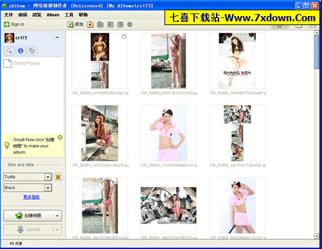Screen dimensions: 322x249
Task: Open the arrow beside Upload button
Action: pos(57,230)
